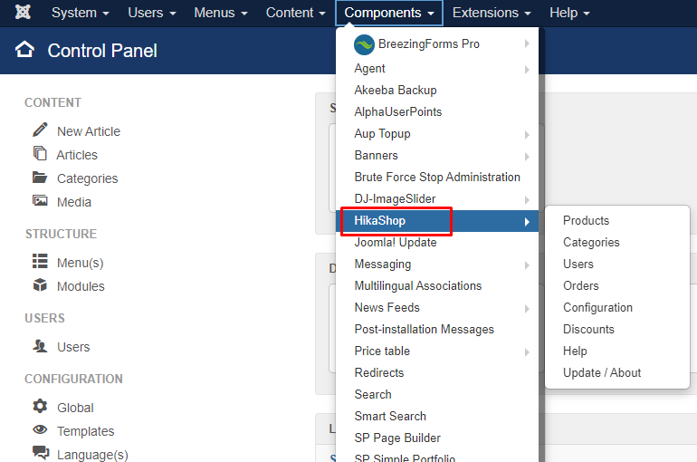Image resolution: width=697 pixels, height=462 pixels.
Task: Open Multilingual Associations entry
Action: (418, 286)
